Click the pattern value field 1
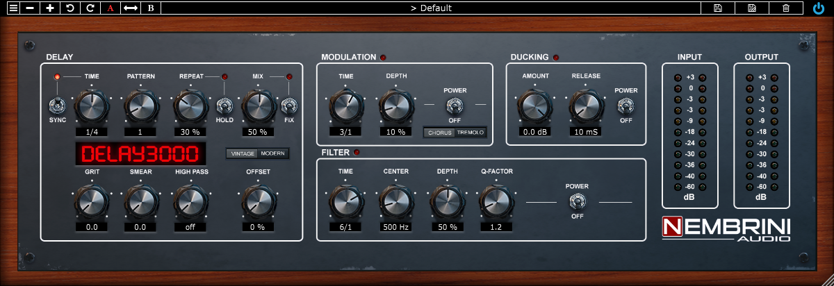This screenshot has width=834, height=286. coord(141,132)
